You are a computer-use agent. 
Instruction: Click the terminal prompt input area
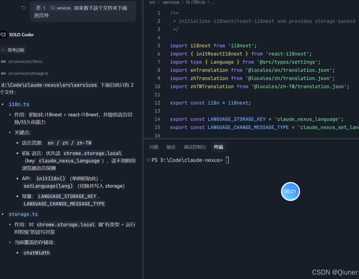click(x=227, y=160)
